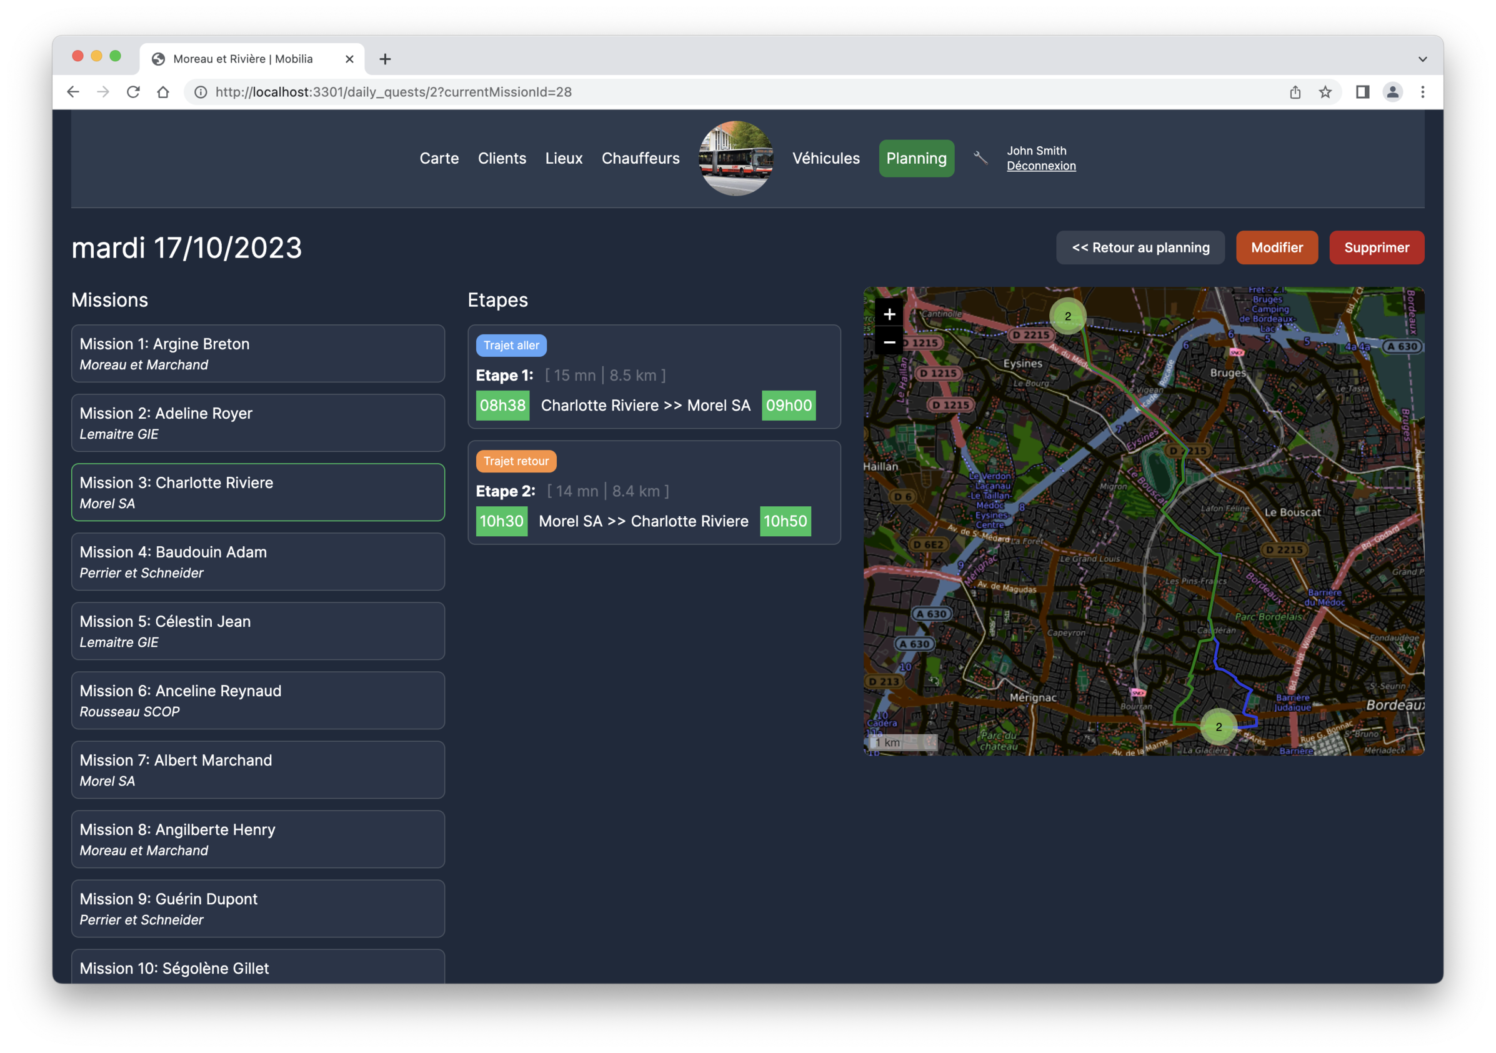The width and height of the screenshot is (1496, 1053).
Task: Select Mission 2: Adeline Royer
Action: pyautogui.click(x=258, y=423)
